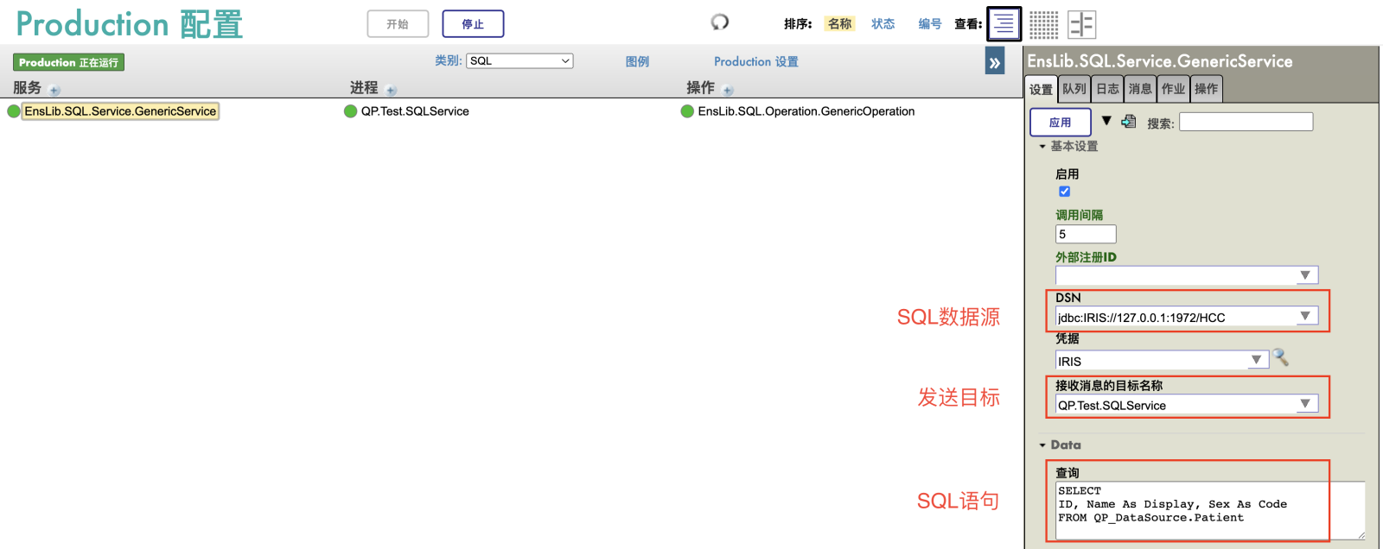Switch to the grid view icon

point(1043,24)
